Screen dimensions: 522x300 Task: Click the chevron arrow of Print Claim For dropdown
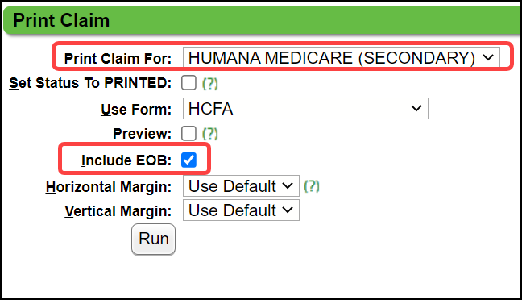point(488,58)
